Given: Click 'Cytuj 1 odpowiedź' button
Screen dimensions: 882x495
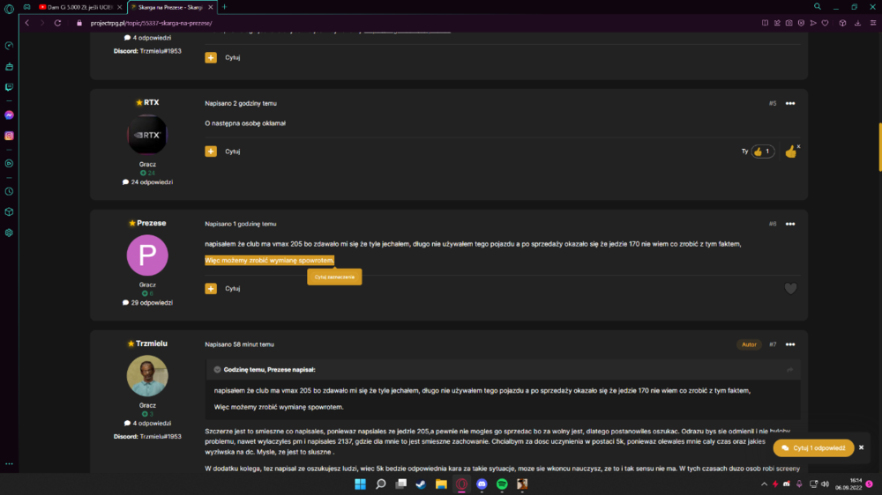Looking at the screenshot, I should [813, 447].
